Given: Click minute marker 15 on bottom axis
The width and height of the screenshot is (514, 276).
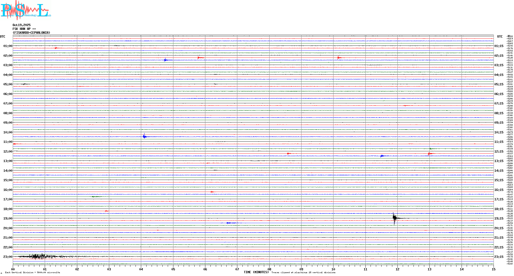Looking at the screenshot, I should (493, 269).
